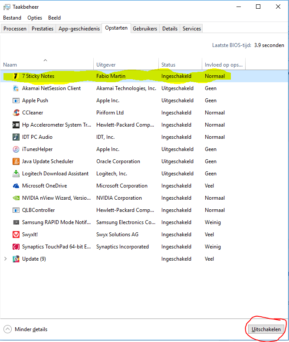The height and width of the screenshot is (342, 289).
Task: Click Uitgeschakeld status of Java Update Scheduler
Action: tap(177, 161)
